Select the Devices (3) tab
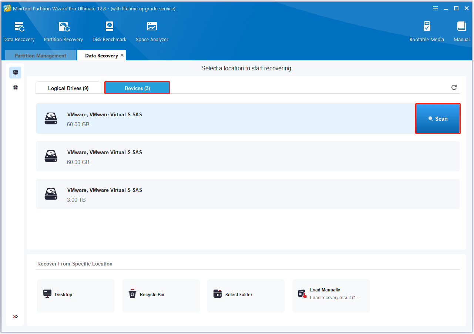The width and height of the screenshot is (474, 334). tap(137, 88)
